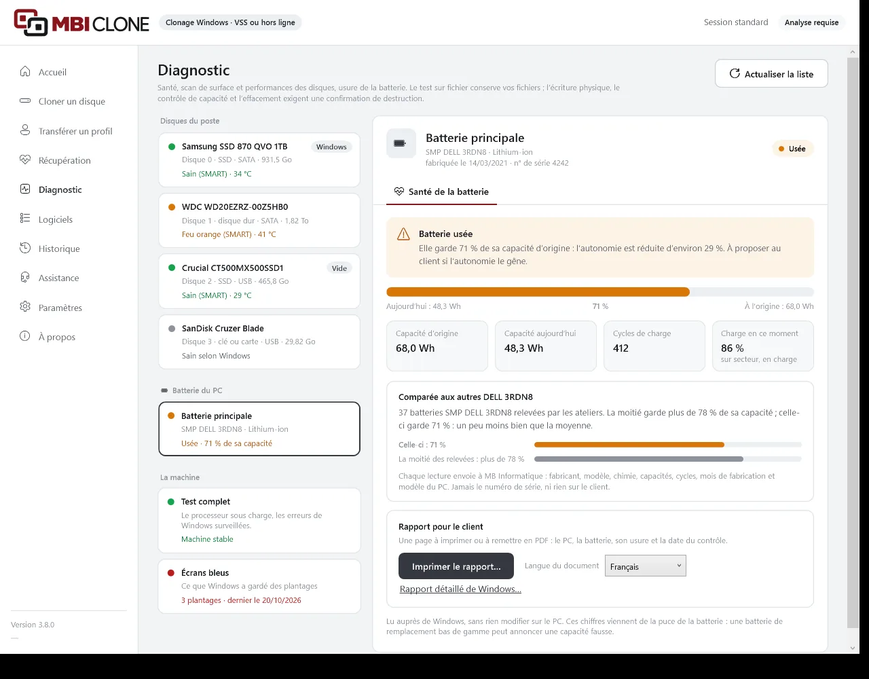Click the Analyse requise badge
Image resolution: width=869 pixels, height=679 pixels.
pos(811,22)
